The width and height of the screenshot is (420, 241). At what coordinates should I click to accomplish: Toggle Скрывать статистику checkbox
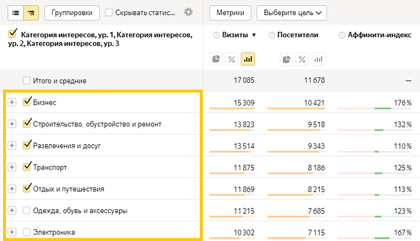(109, 12)
